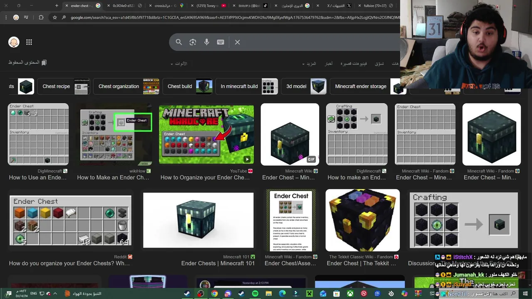Switch to the أخبار news tab

[x=328, y=64]
